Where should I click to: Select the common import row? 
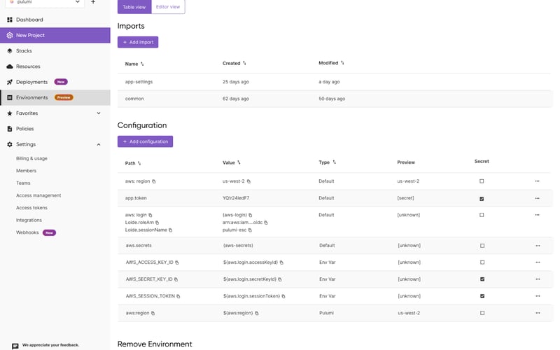(x=334, y=99)
